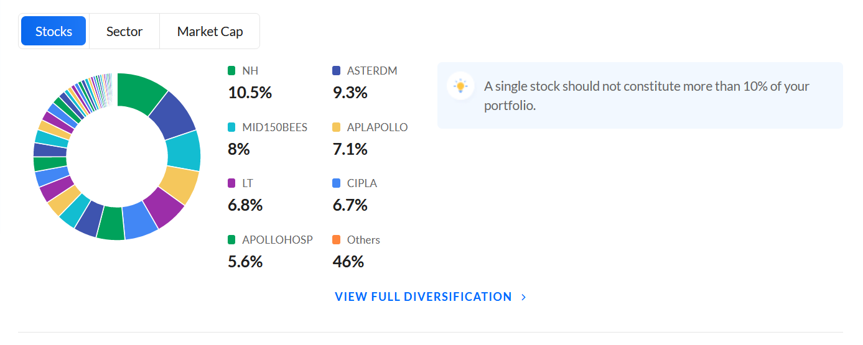The height and width of the screenshot is (345, 863).
Task: Open the View Full Diversification link
Action: click(431, 297)
